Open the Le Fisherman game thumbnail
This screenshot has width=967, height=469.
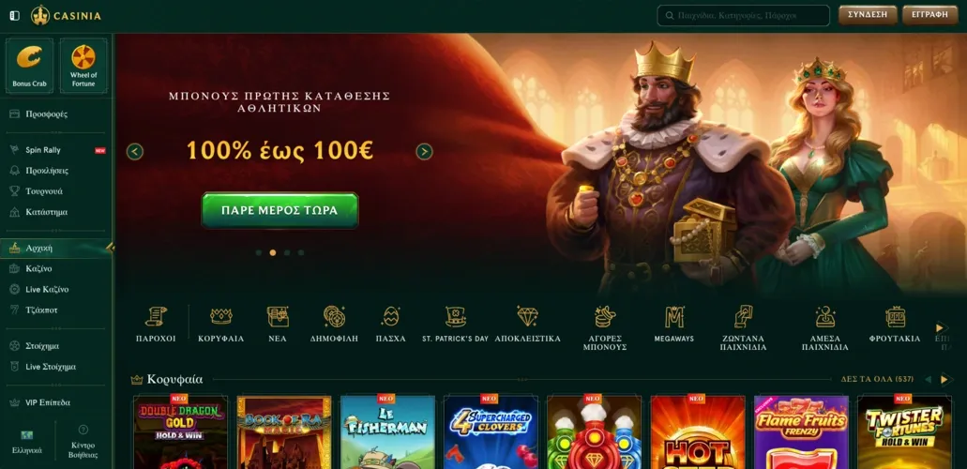387,432
